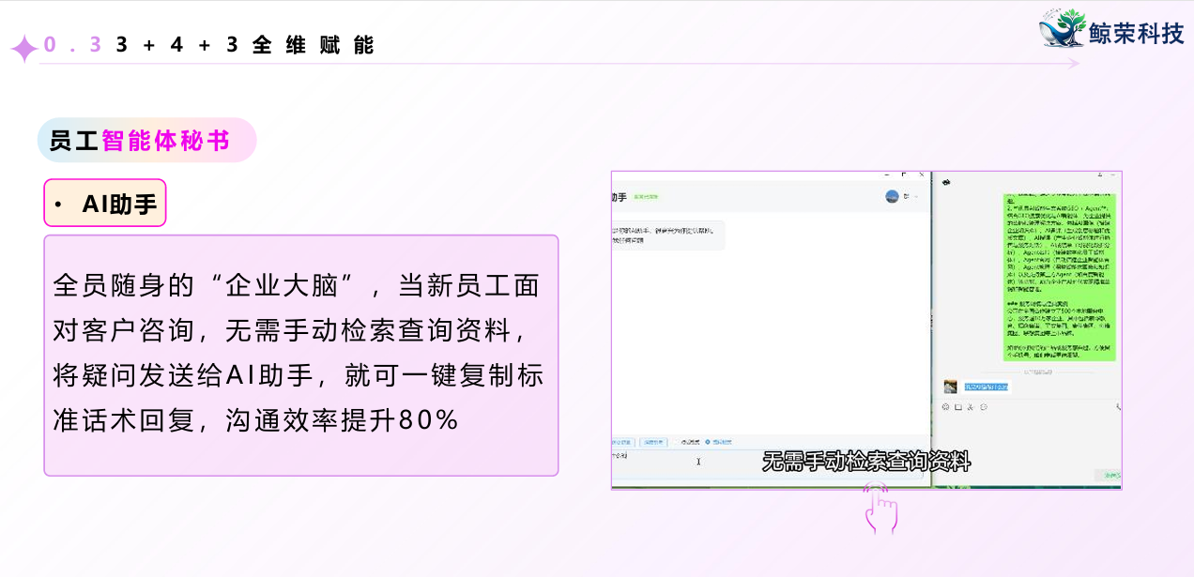Viewport: 1194px width, 577px height.
Task: Expand the user dropdown arrow beside avatar
Action: (916, 197)
